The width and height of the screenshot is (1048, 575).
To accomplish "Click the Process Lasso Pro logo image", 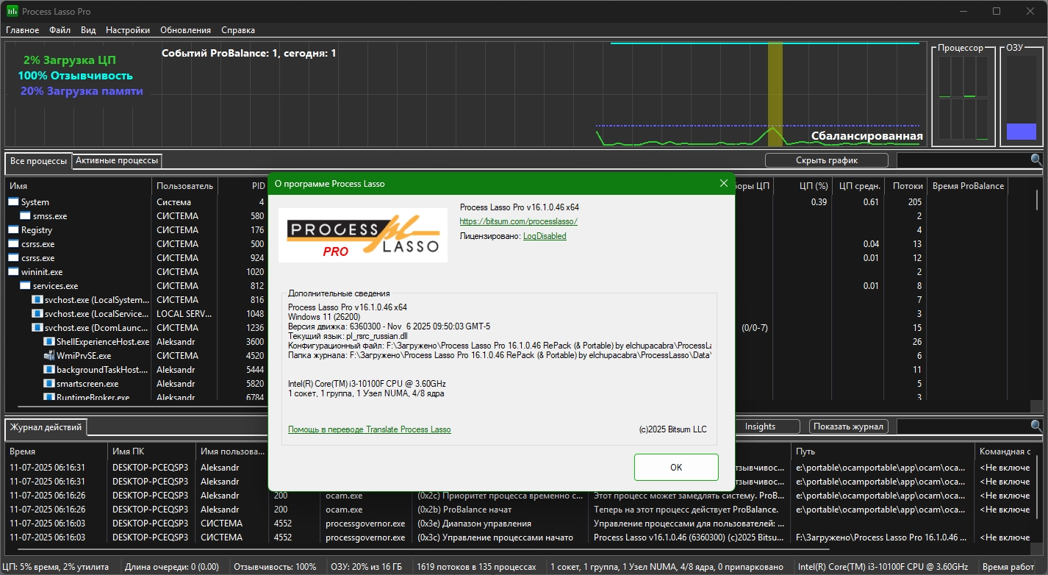I will click(x=363, y=235).
